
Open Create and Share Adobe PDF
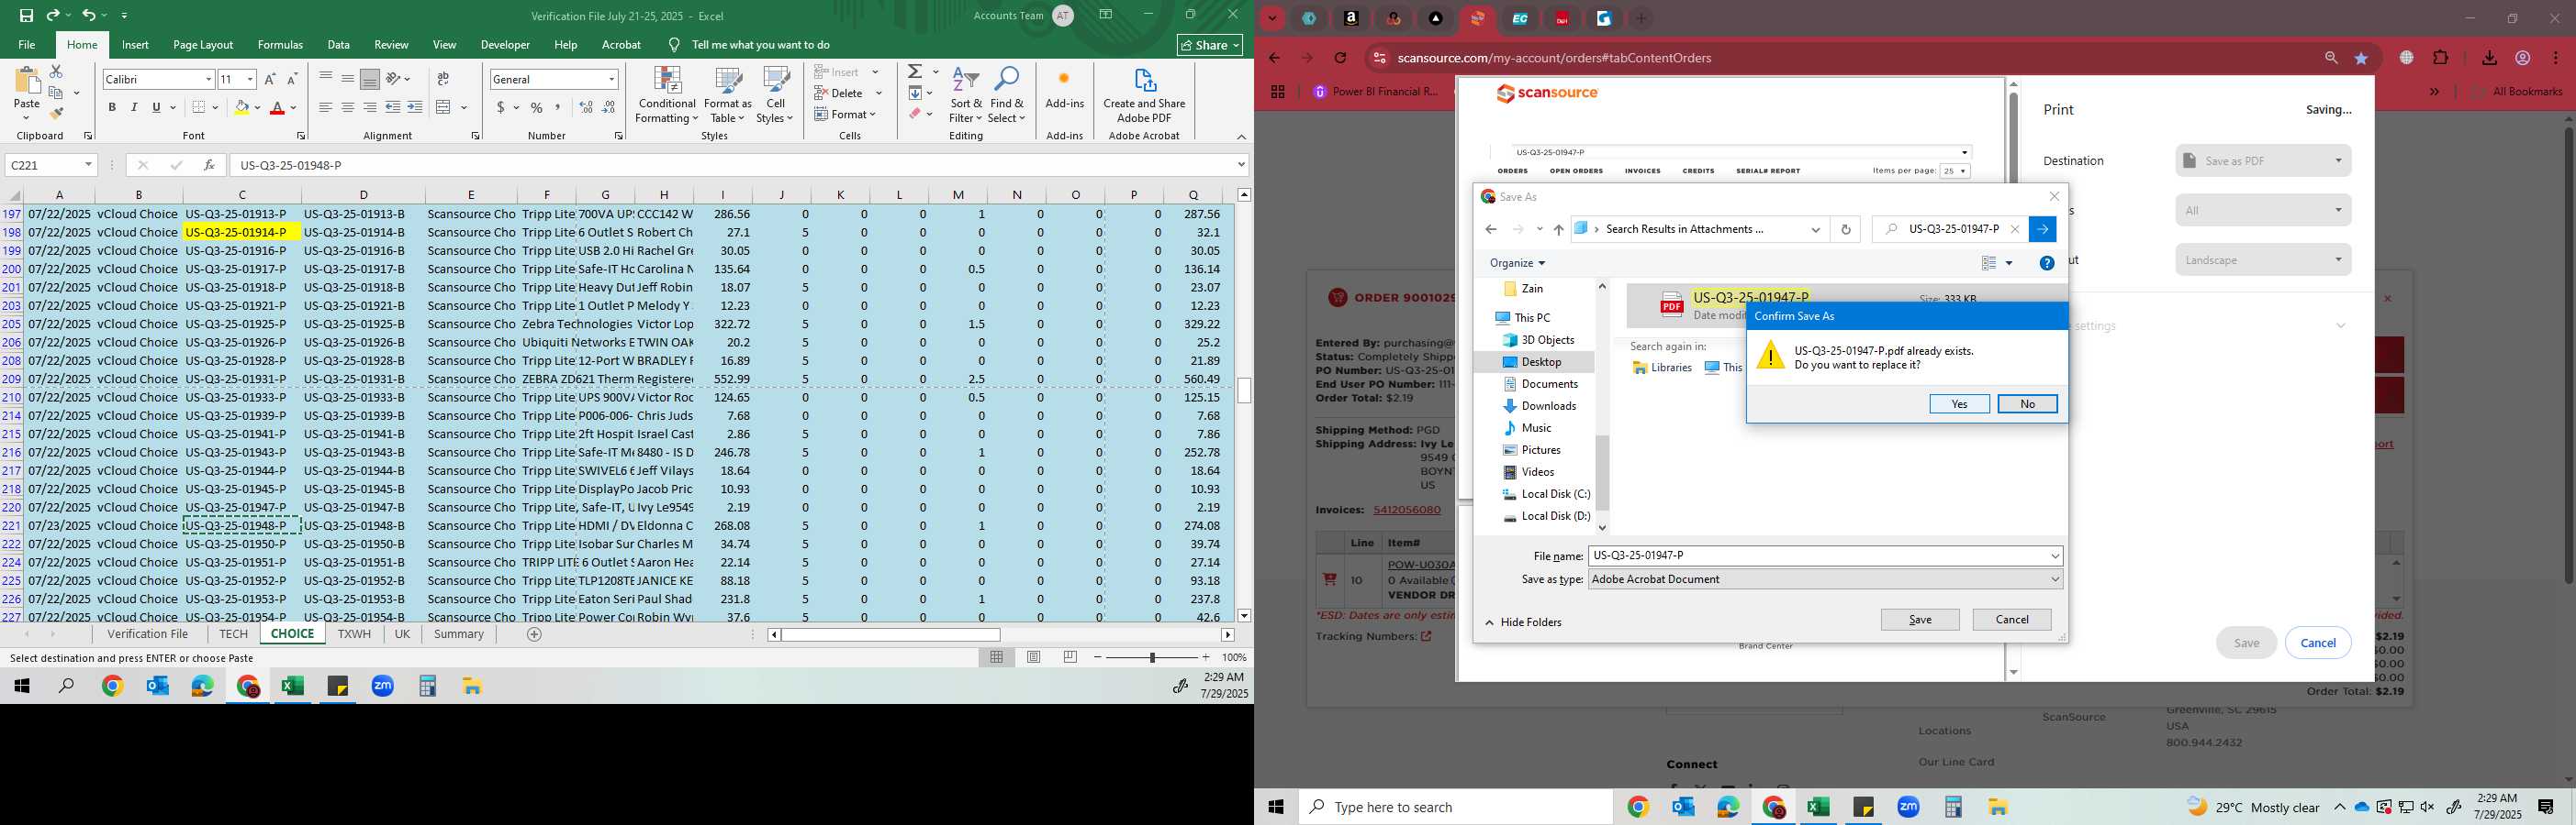[x=1144, y=96]
